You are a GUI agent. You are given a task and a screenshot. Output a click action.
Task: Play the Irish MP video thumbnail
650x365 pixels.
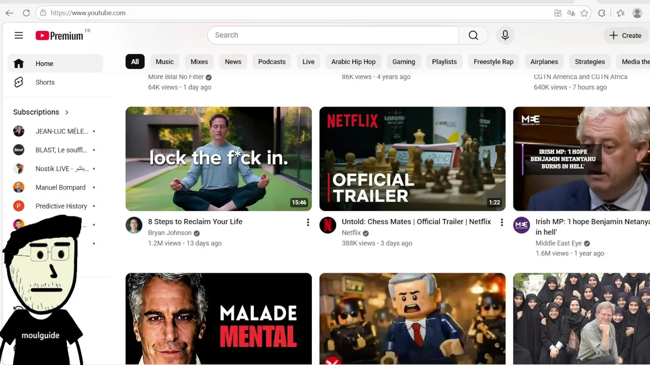pos(581,159)
